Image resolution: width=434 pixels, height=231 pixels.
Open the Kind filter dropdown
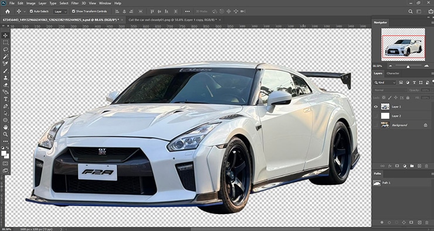(385, 82)
